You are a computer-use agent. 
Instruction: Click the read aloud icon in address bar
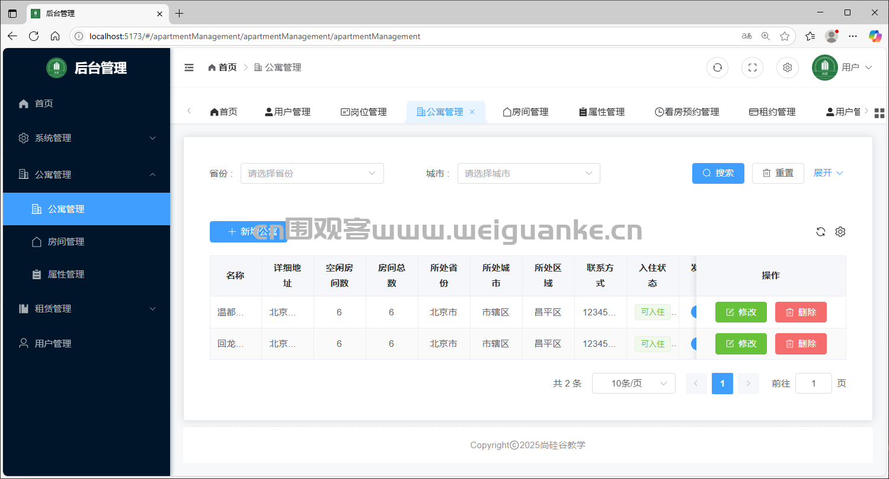click(747, 36)
